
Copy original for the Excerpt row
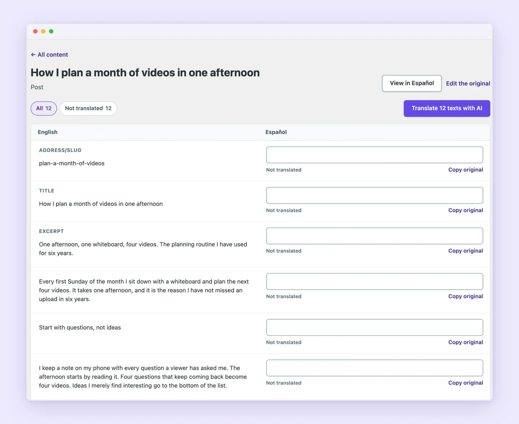(465, 251)
